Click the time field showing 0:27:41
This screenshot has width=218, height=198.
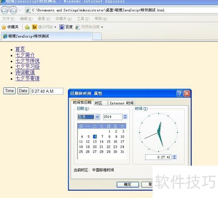point(158,157)
